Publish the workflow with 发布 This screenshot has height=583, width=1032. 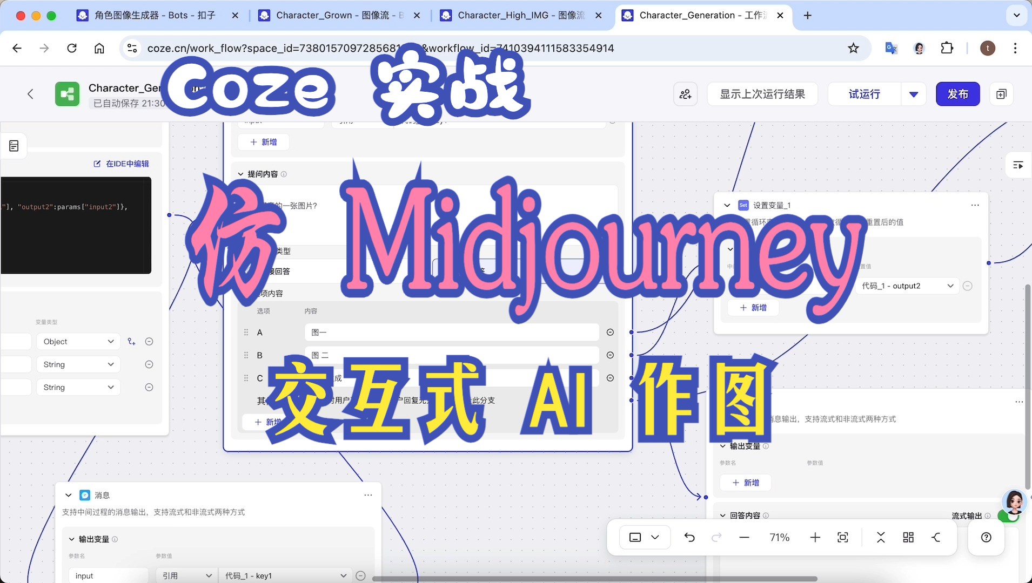pyautogui.click(x=958, y=94)
